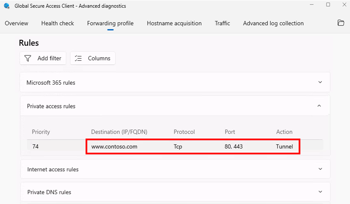Switch to Advanced log collection tab
Image resolution: width=350 pixels, height=204 pixels.
tap(273, 24)
